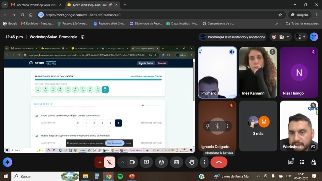Select block 5 in the STORI navigator

(x=68, y=89)
